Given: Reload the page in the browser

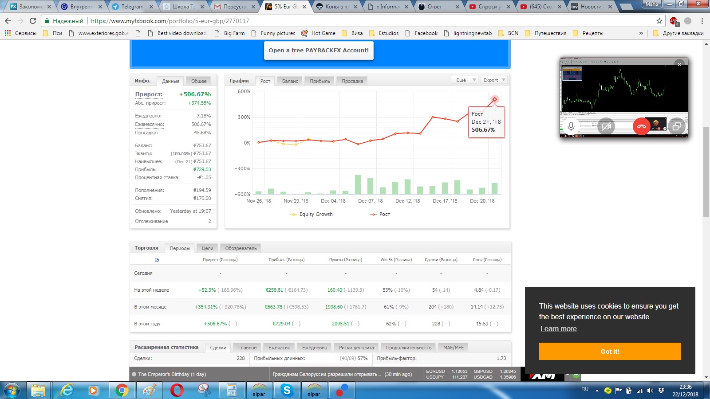Looking at the screenshot, I should [32, 21].
